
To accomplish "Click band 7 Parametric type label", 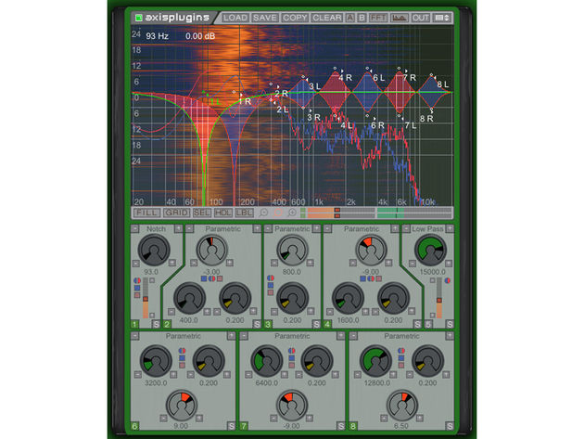I will coord(292,336).
